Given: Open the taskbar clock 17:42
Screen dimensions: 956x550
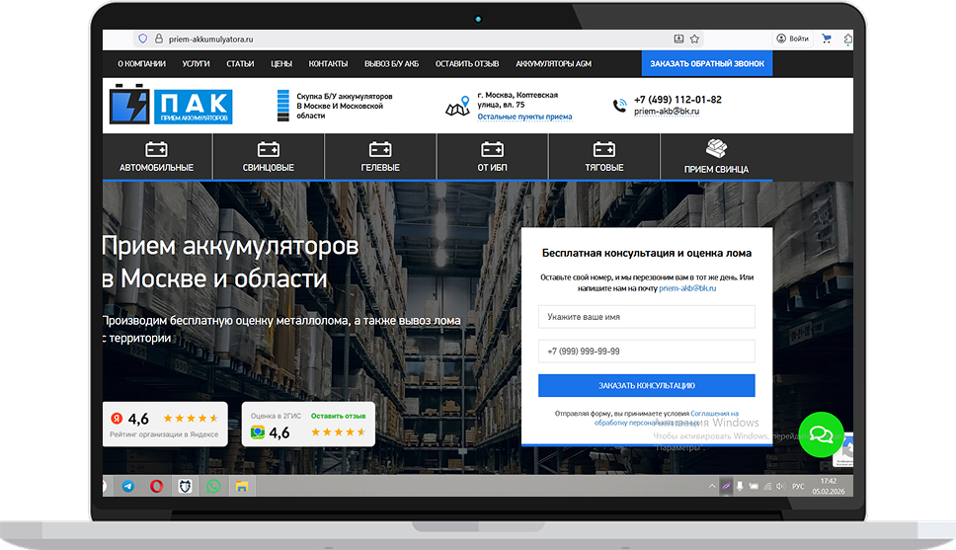Looking at the screenshot, I should pyautogui.click(x=829, y=486).
